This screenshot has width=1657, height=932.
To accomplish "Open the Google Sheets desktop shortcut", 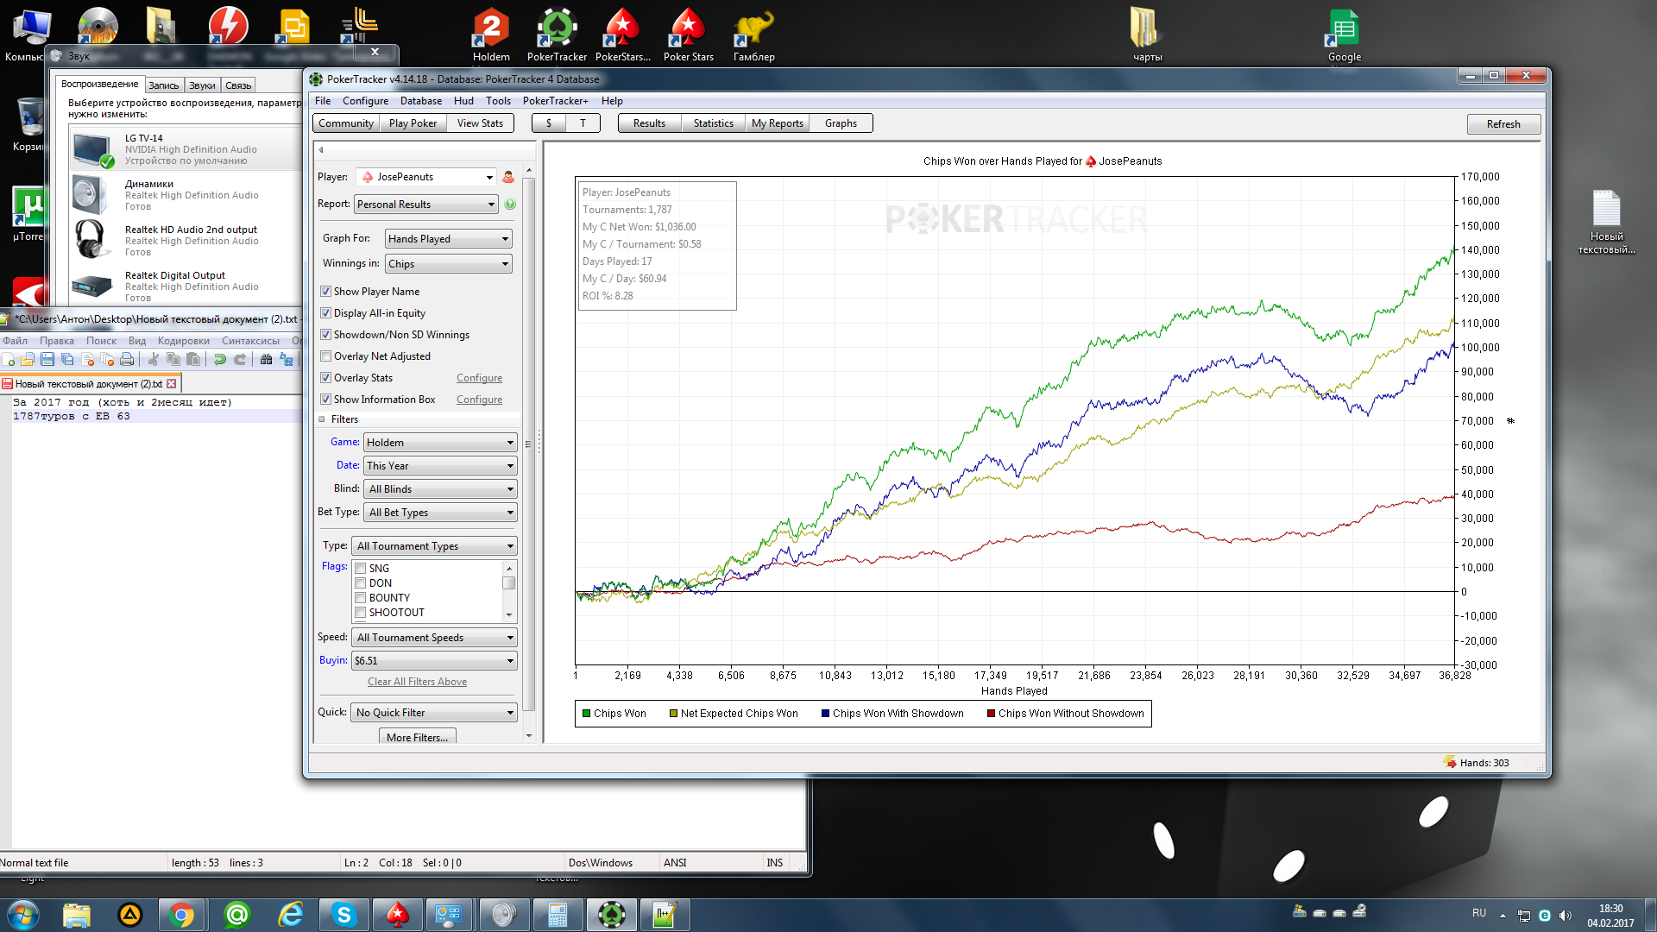I will pos(1344,35).
